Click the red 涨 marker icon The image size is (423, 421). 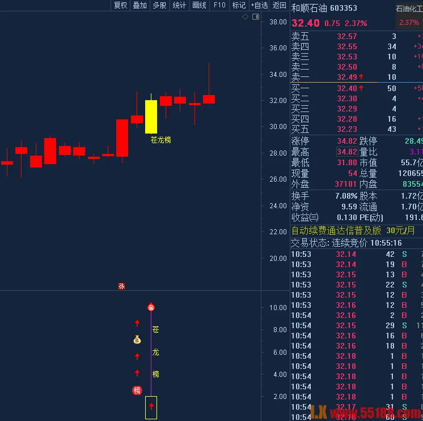(121, 286)
